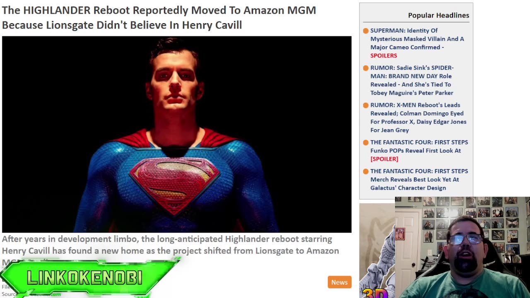Click the orange bullet beside Galactus Merch headline
The image size is (530, 298).
point(366,172)
